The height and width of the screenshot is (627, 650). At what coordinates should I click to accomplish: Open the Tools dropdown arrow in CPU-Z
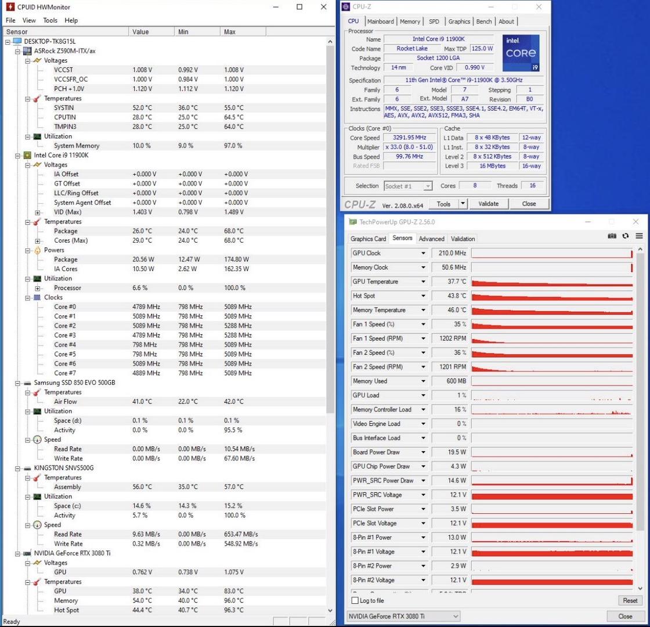(463, 204)
